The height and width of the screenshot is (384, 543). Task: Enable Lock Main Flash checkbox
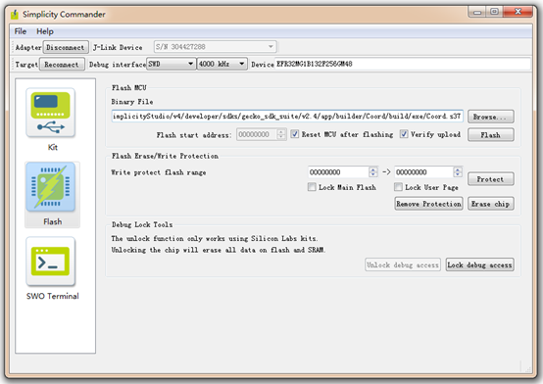pos(312,187)
